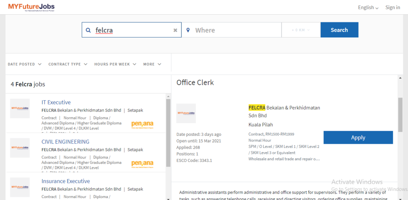Clear the felcra search text with X
The width and height of the screenshot is (408, 200).
(x=175, y=30)
